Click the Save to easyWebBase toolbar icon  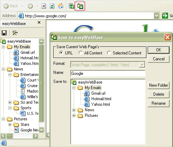click(x=80, y=6)
